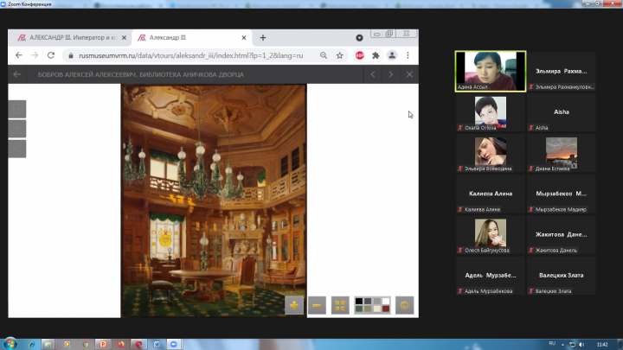Select Aisha participant tile

(561, 112)
